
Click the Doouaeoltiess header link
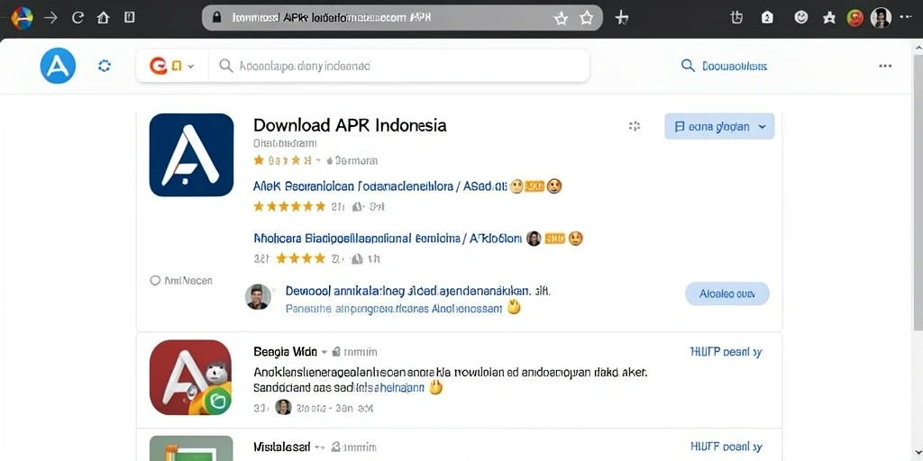(x=735, y=66)
